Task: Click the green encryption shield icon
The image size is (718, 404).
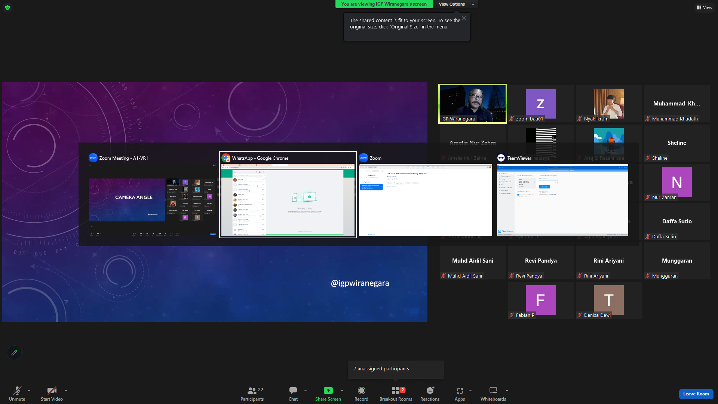Action: click(x=7, y=7)
